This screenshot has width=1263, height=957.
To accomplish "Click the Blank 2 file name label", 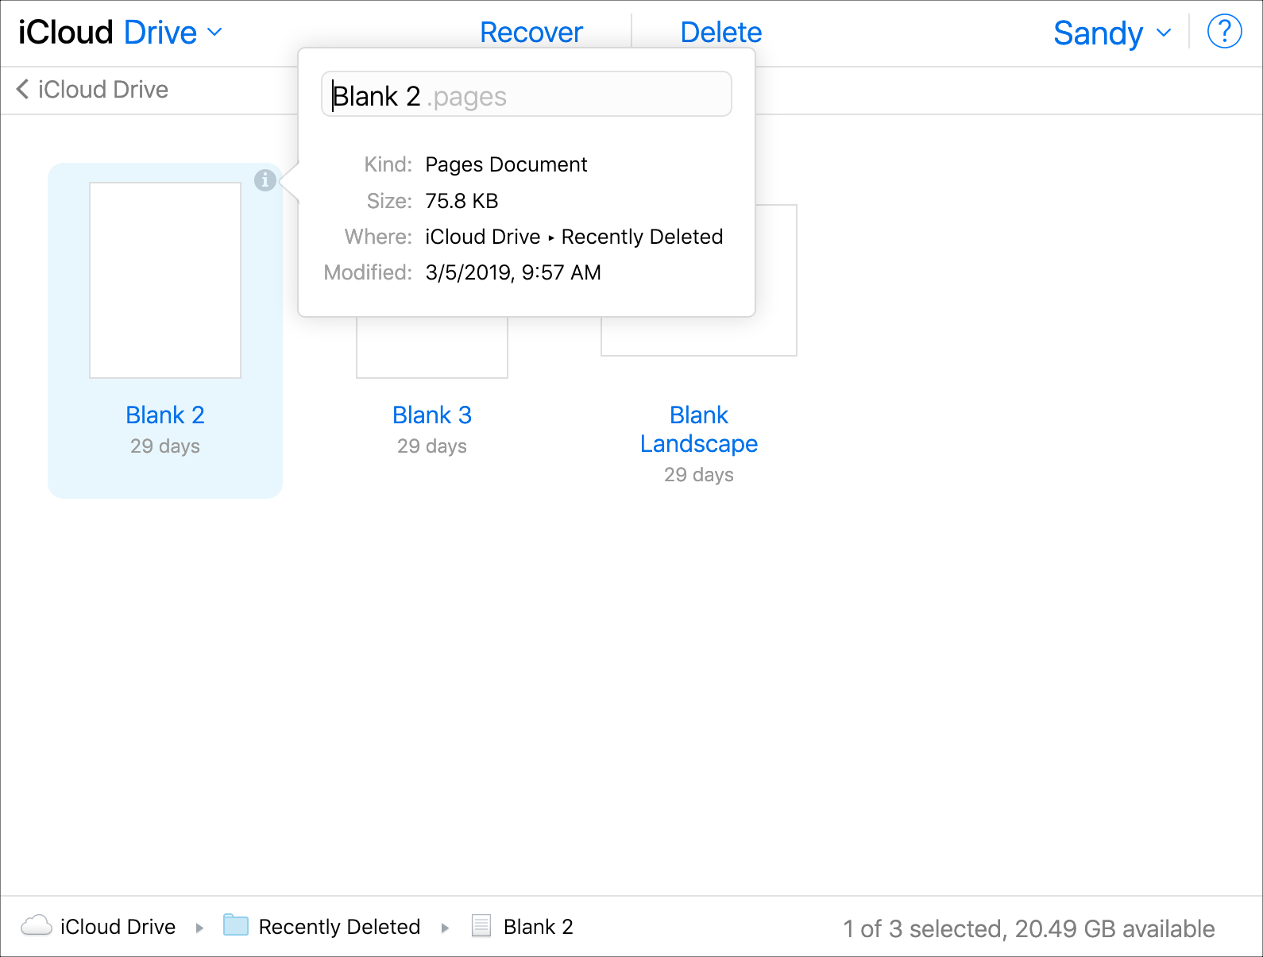I will (x=165, y=415).
